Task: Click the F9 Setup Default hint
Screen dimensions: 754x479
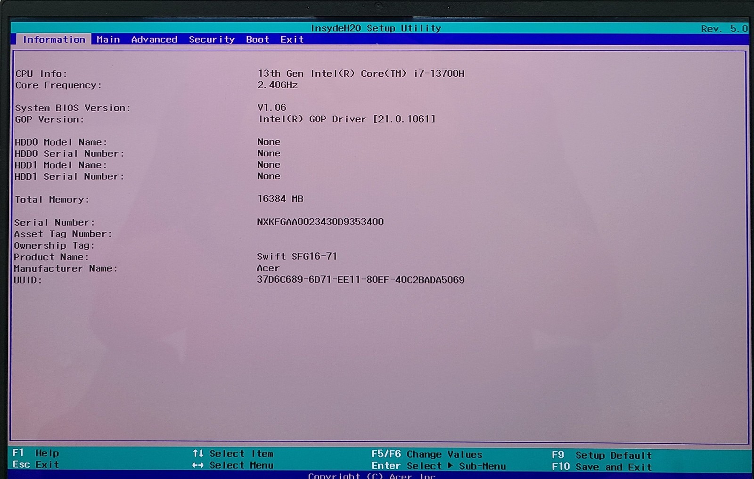Action: (x=602, y=455)
